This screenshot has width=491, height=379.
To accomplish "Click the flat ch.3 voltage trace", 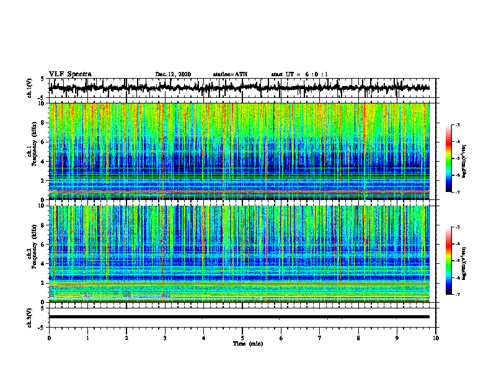I will click(239, 317).
